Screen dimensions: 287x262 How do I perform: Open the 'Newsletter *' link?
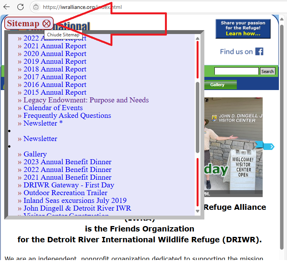pos(43,123)
